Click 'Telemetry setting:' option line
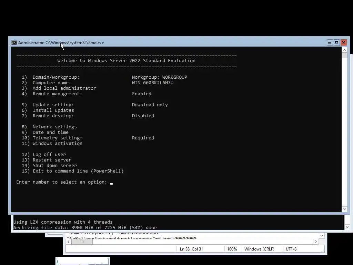Viewport: 353px width, 265px height. click(x=52, y=138)
